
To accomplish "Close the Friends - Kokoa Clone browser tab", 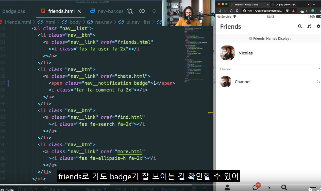I will pos(268,5).
